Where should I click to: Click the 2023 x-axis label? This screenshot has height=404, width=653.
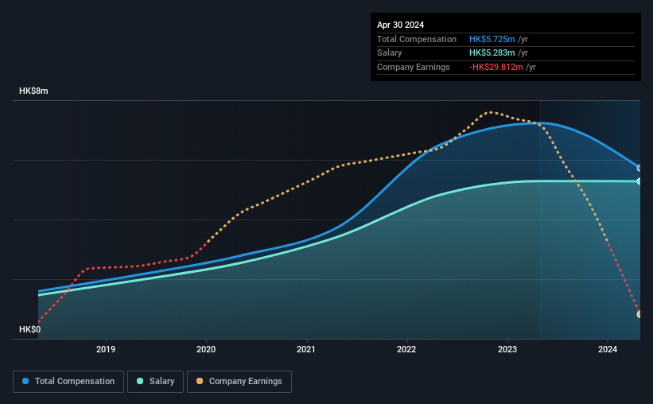pyautogui.click(x=507, y=349)
